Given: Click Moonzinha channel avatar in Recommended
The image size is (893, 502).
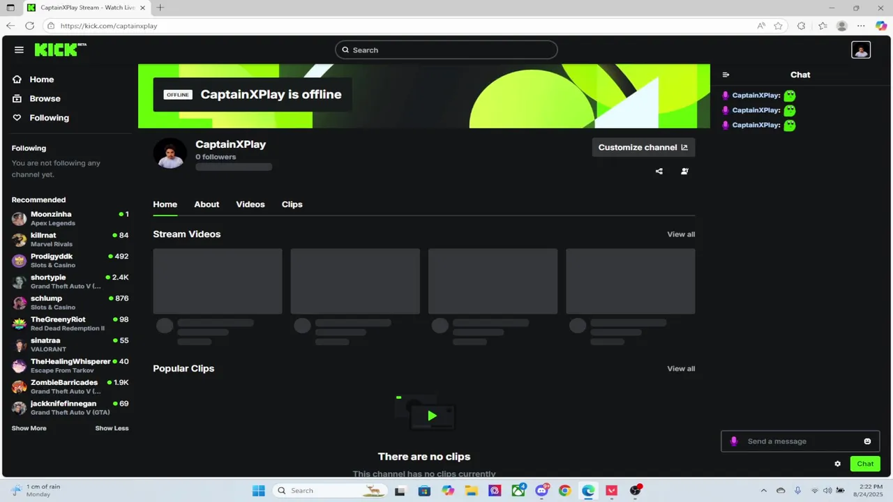Looking at the screenshot, I should point(19,219).
